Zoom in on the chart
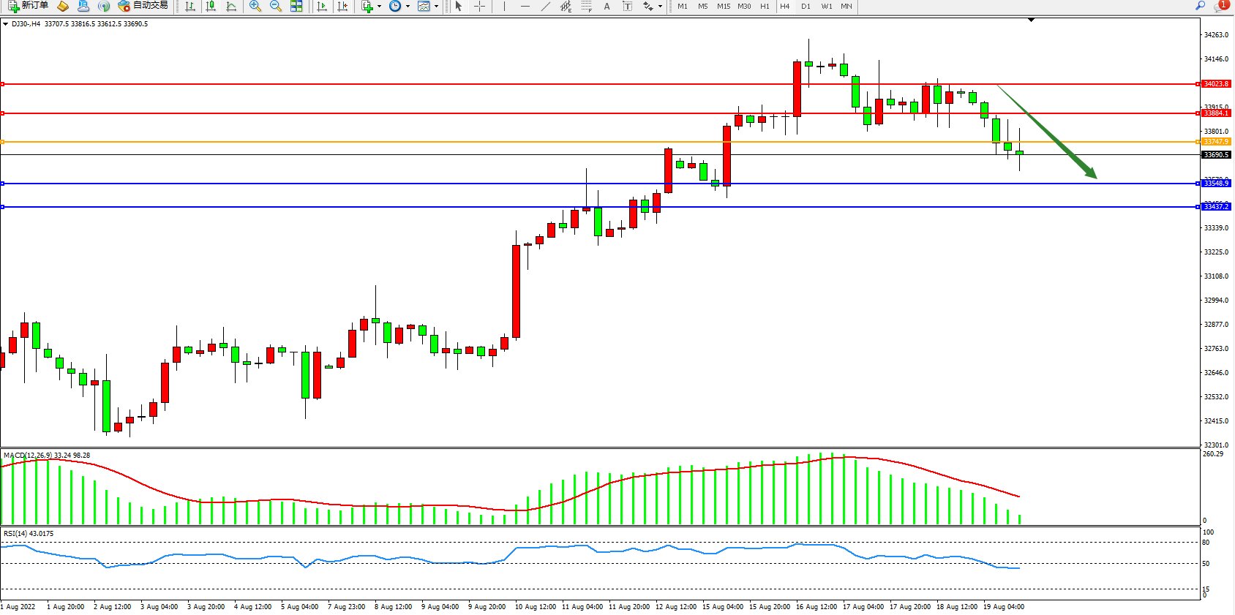Screen dimensions: 1235x615 coord(255,6)
